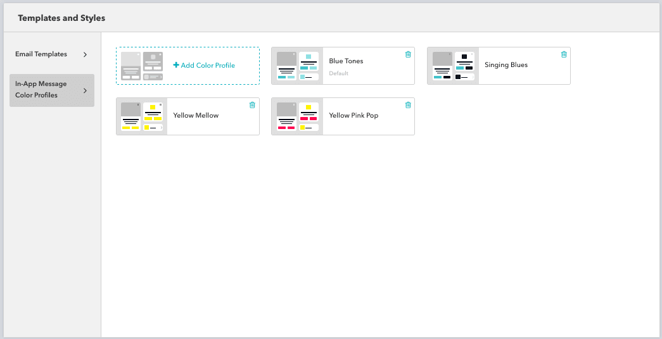Click the Singing Blues preview thumbnail
Image resolution: width=662 pixels, height=339 pixels.
point(453,66)
